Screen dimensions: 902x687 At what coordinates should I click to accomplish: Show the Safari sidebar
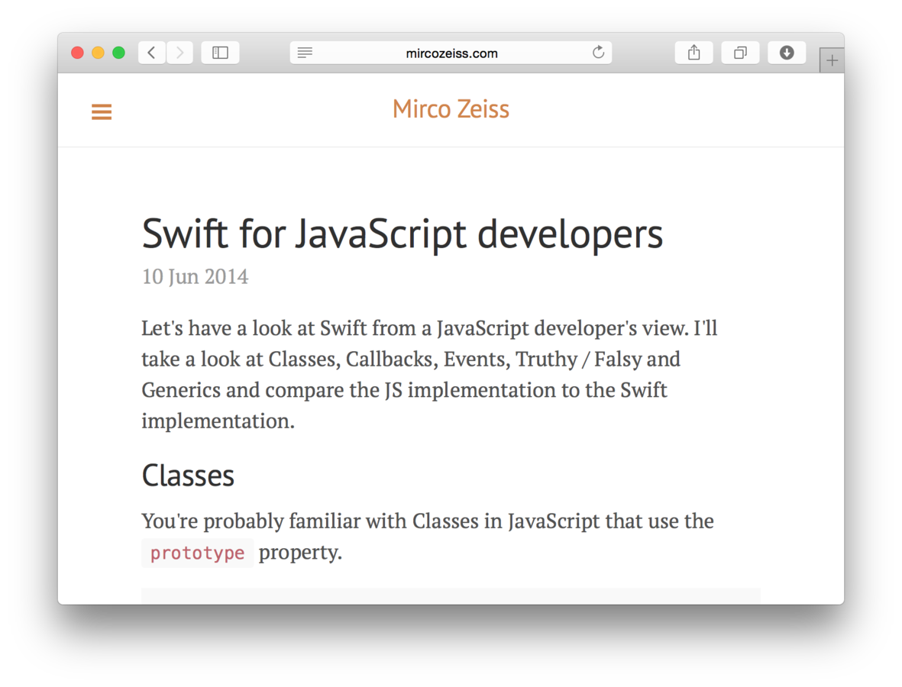(220, 53)
